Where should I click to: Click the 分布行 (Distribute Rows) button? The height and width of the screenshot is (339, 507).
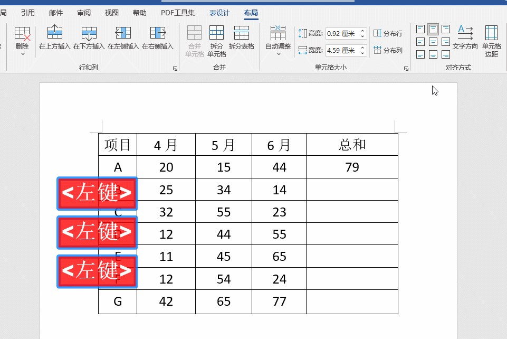pos(389,33)
